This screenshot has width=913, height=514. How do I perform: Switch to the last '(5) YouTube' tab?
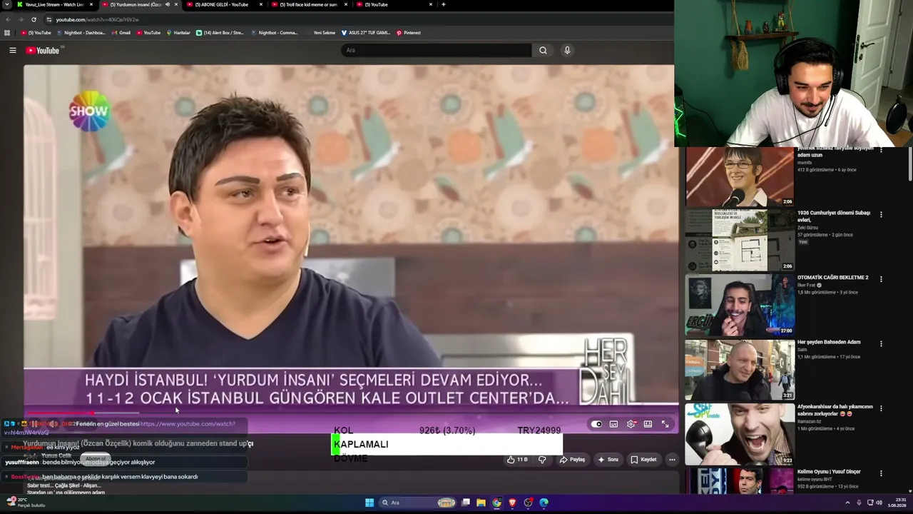click(x=394, y=4)
